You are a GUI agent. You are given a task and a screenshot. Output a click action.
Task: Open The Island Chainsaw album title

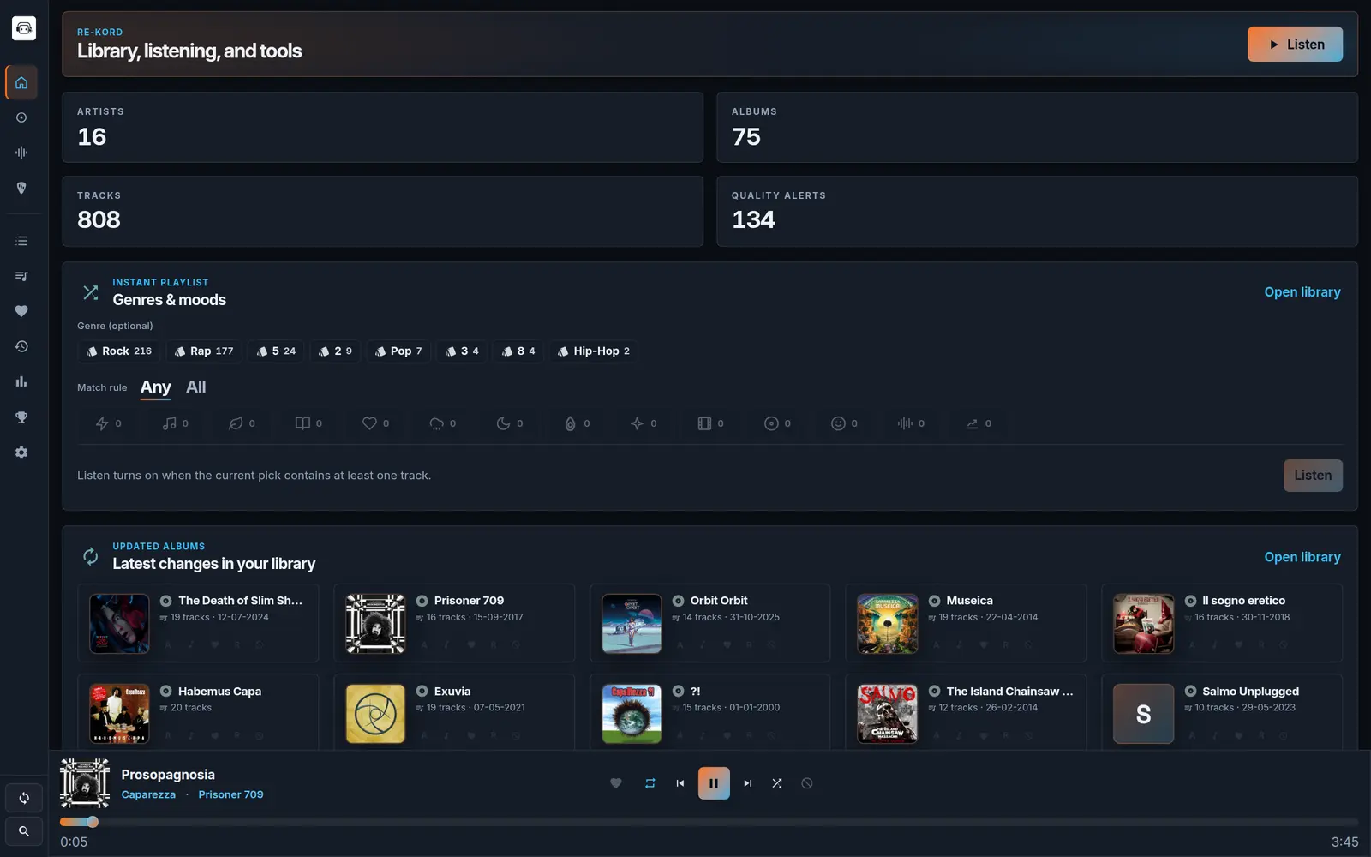(1009, 692)
